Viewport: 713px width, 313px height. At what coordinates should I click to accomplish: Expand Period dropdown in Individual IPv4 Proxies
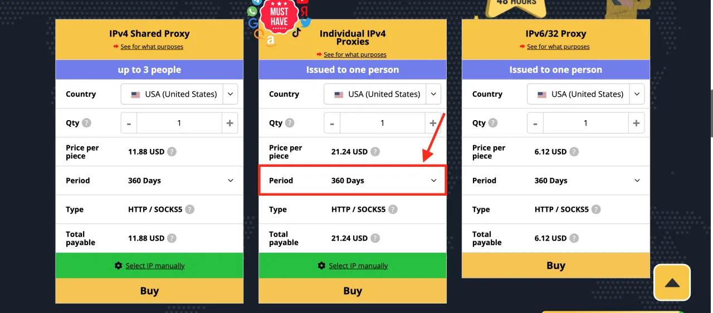point(352,181)
